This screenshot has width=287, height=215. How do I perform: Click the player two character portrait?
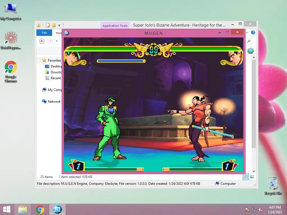[x=235, y=58]
